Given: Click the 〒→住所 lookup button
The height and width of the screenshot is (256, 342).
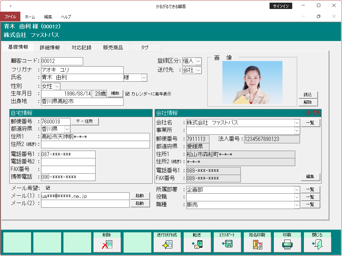Looking at the screenshot, I should 85,122.
